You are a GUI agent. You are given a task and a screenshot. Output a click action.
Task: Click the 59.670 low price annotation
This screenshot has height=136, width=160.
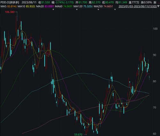[78, 135]
